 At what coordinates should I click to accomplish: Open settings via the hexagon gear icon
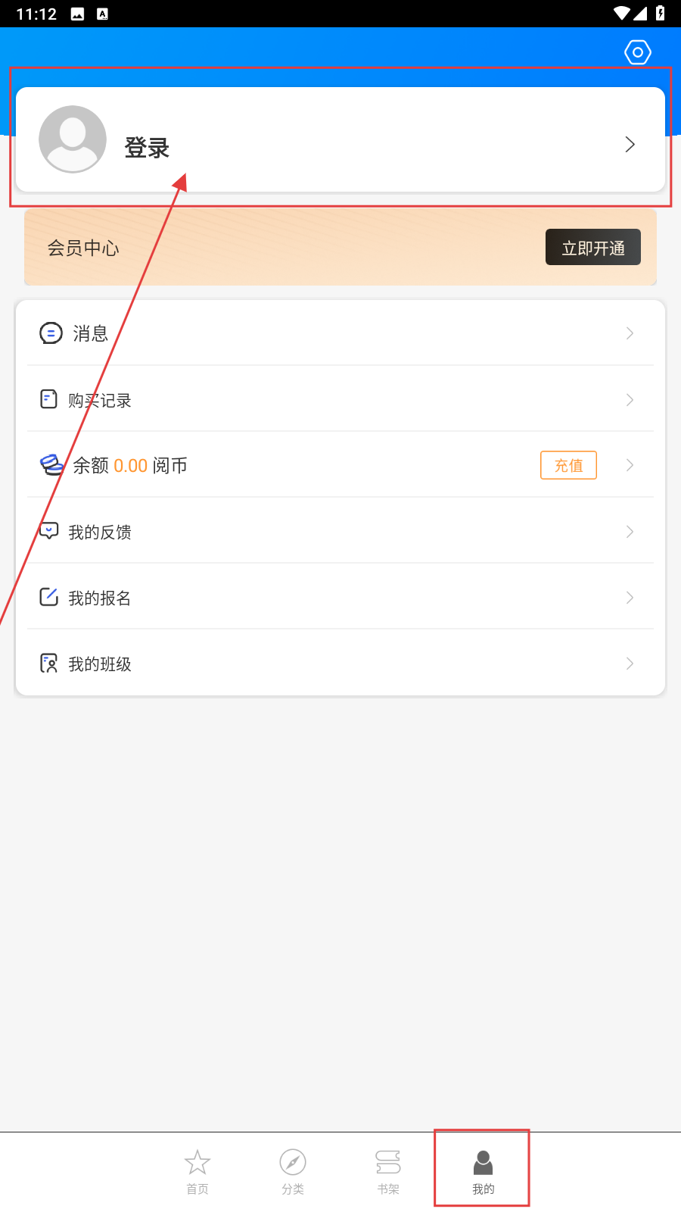point(637,52)
